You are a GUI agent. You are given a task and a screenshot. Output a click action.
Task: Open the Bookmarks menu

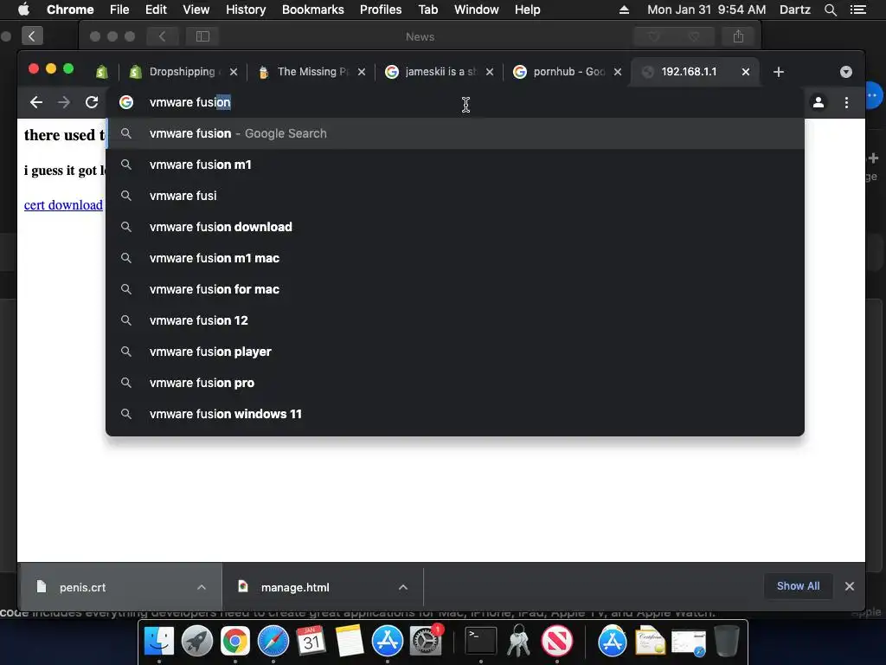click(313, 10)
